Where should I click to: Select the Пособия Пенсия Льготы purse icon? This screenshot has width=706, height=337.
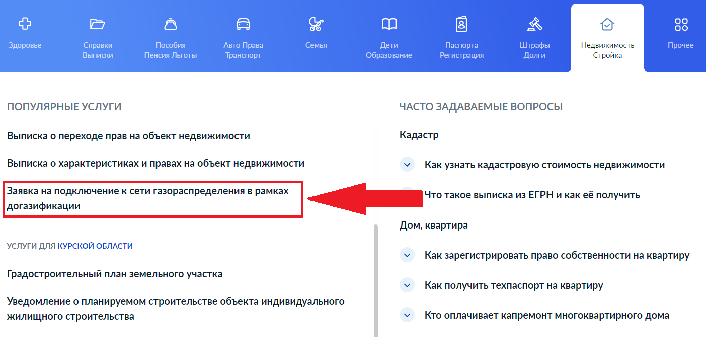[x=170, y=24]
